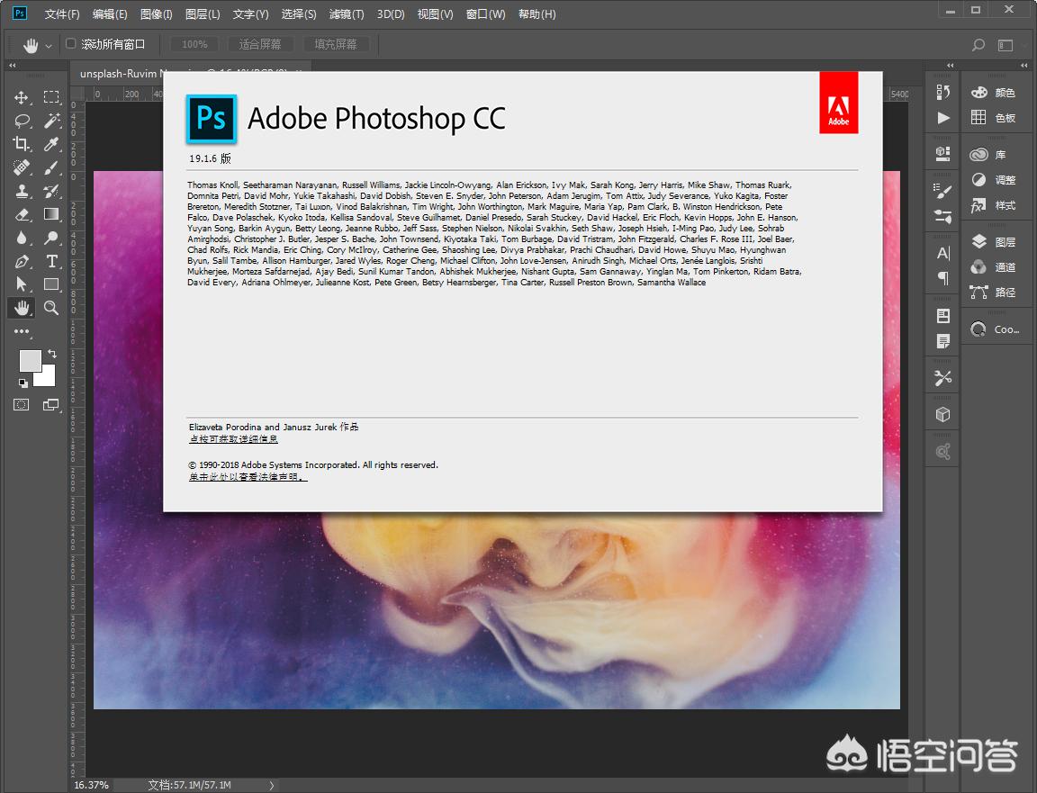This screenshot has width=1037, height=793.
Task: Follow the 点按可获取详细信息 link
Action: point(233,439)
